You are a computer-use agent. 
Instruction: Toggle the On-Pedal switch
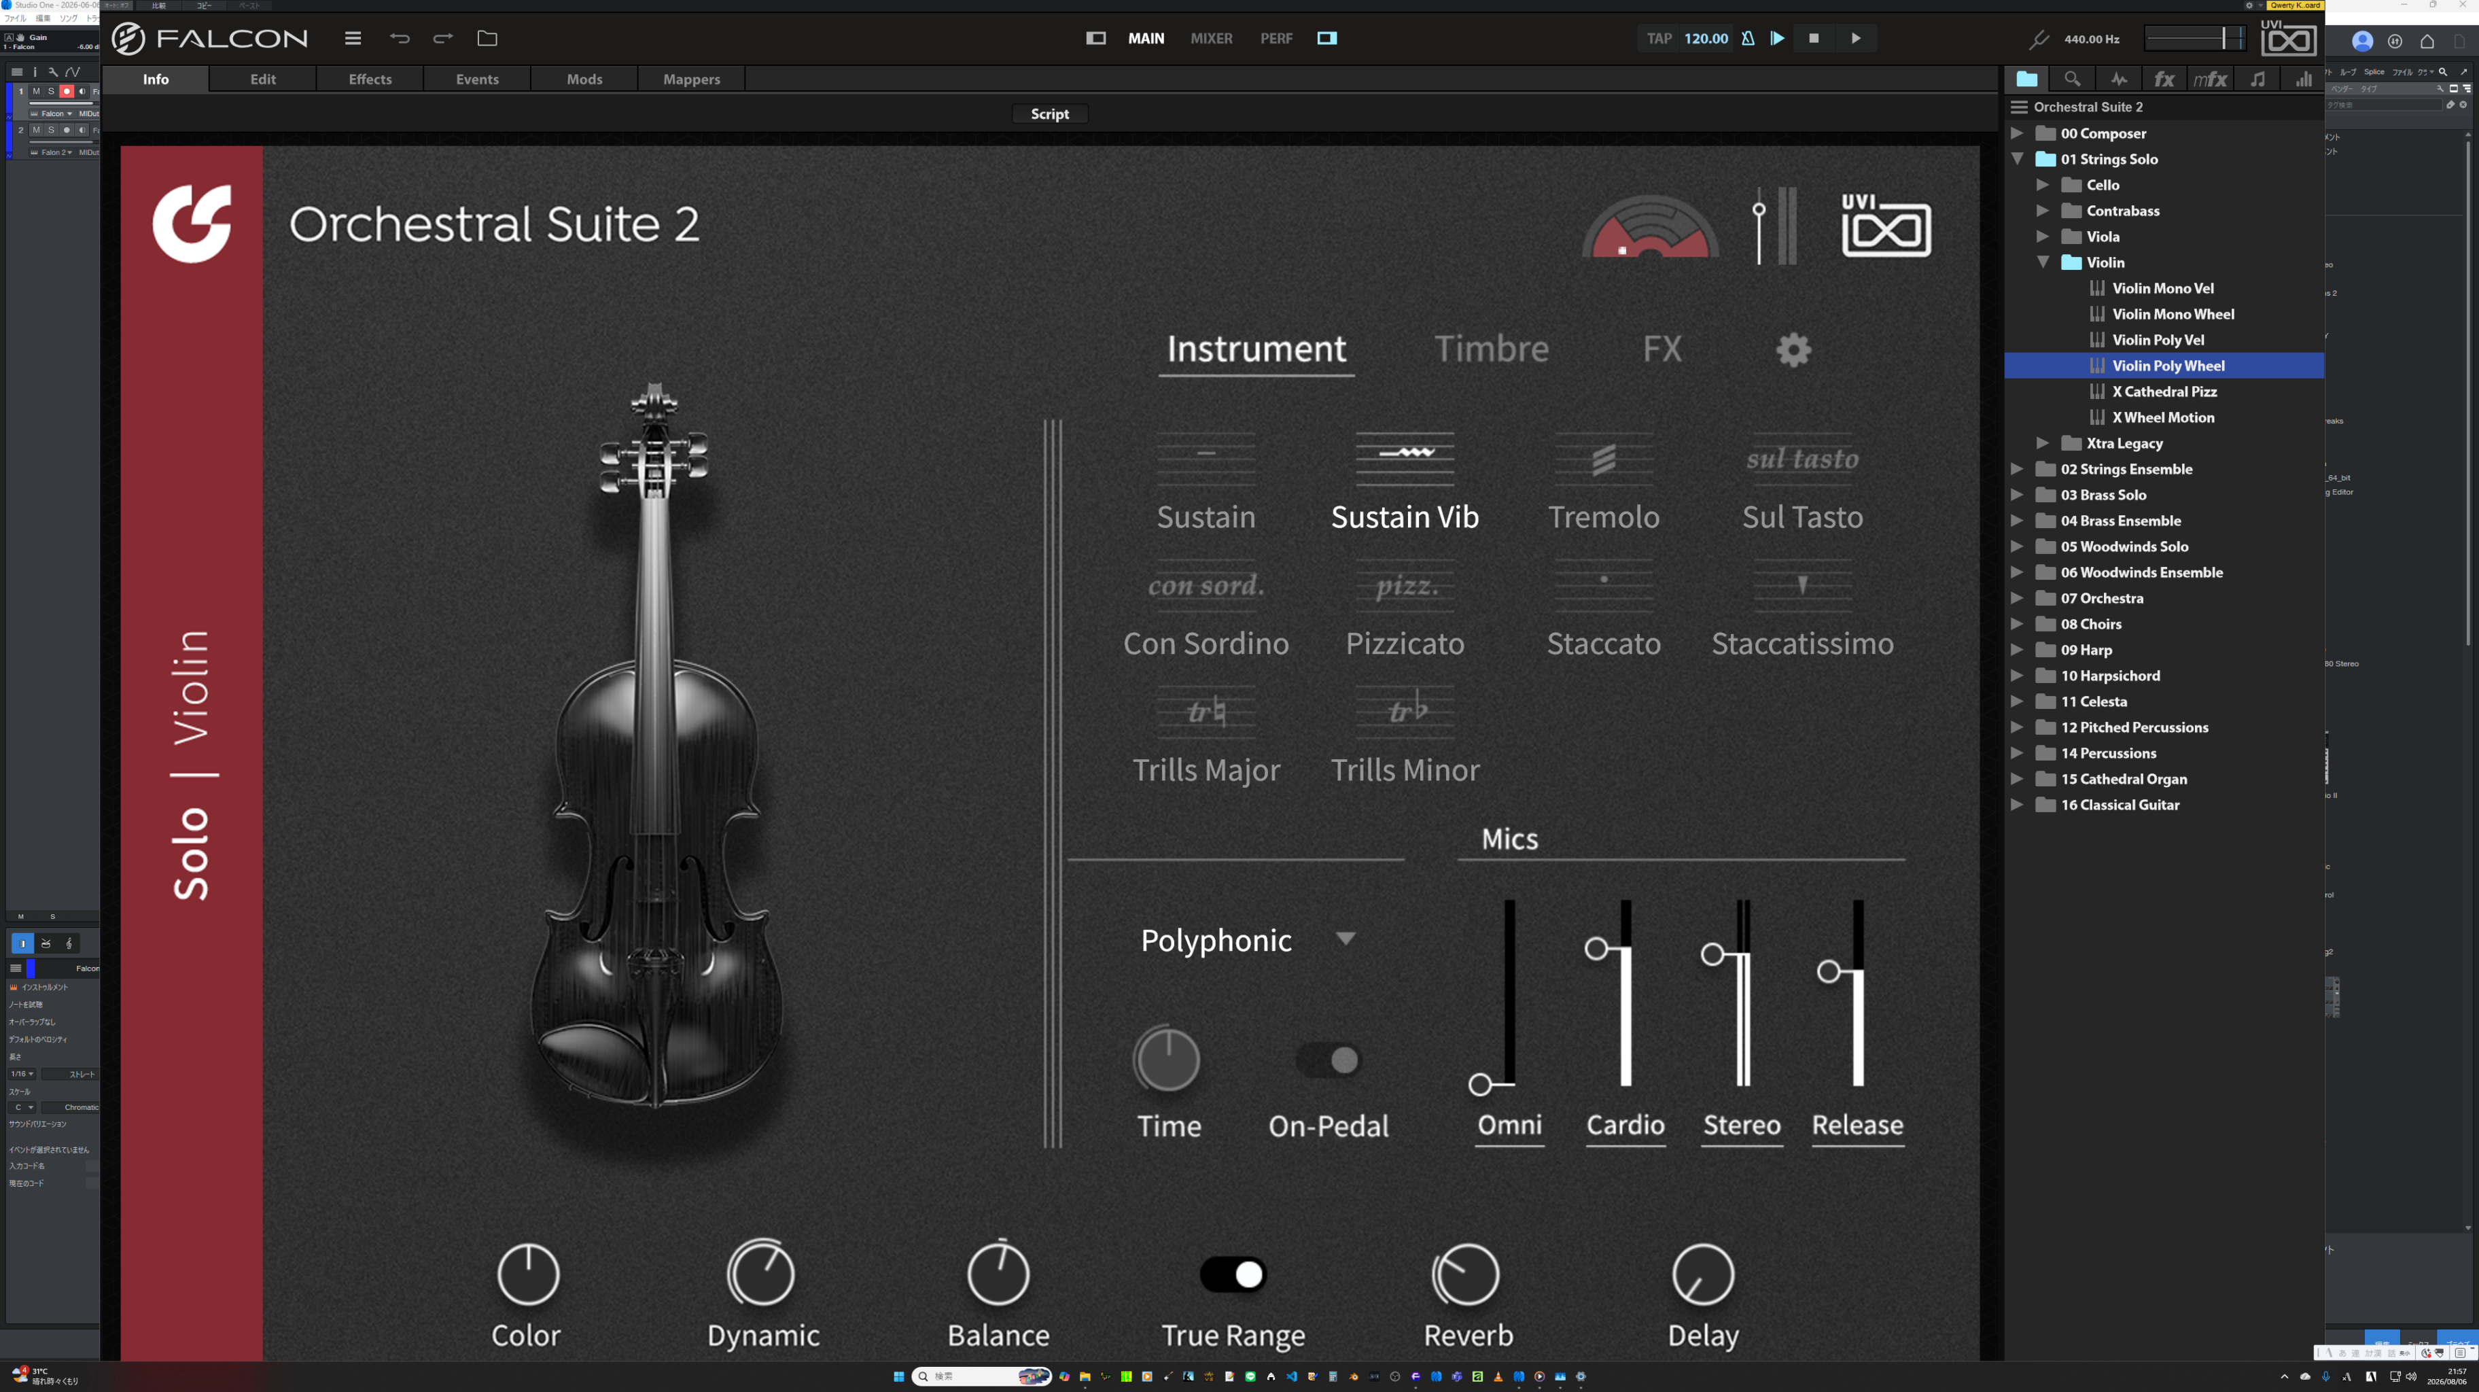coord(1329,1060)
